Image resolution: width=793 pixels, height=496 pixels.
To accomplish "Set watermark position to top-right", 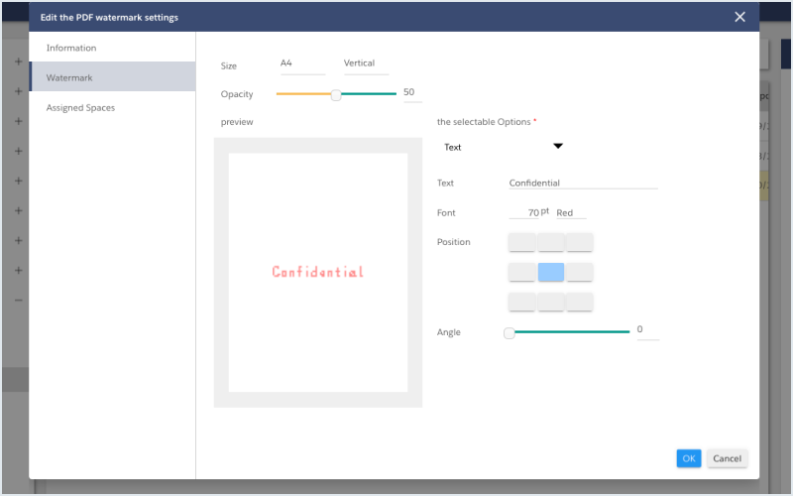I will 580,242.
